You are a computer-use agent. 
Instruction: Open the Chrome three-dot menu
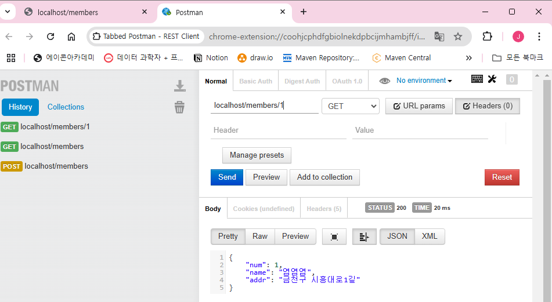coord(539,37)
